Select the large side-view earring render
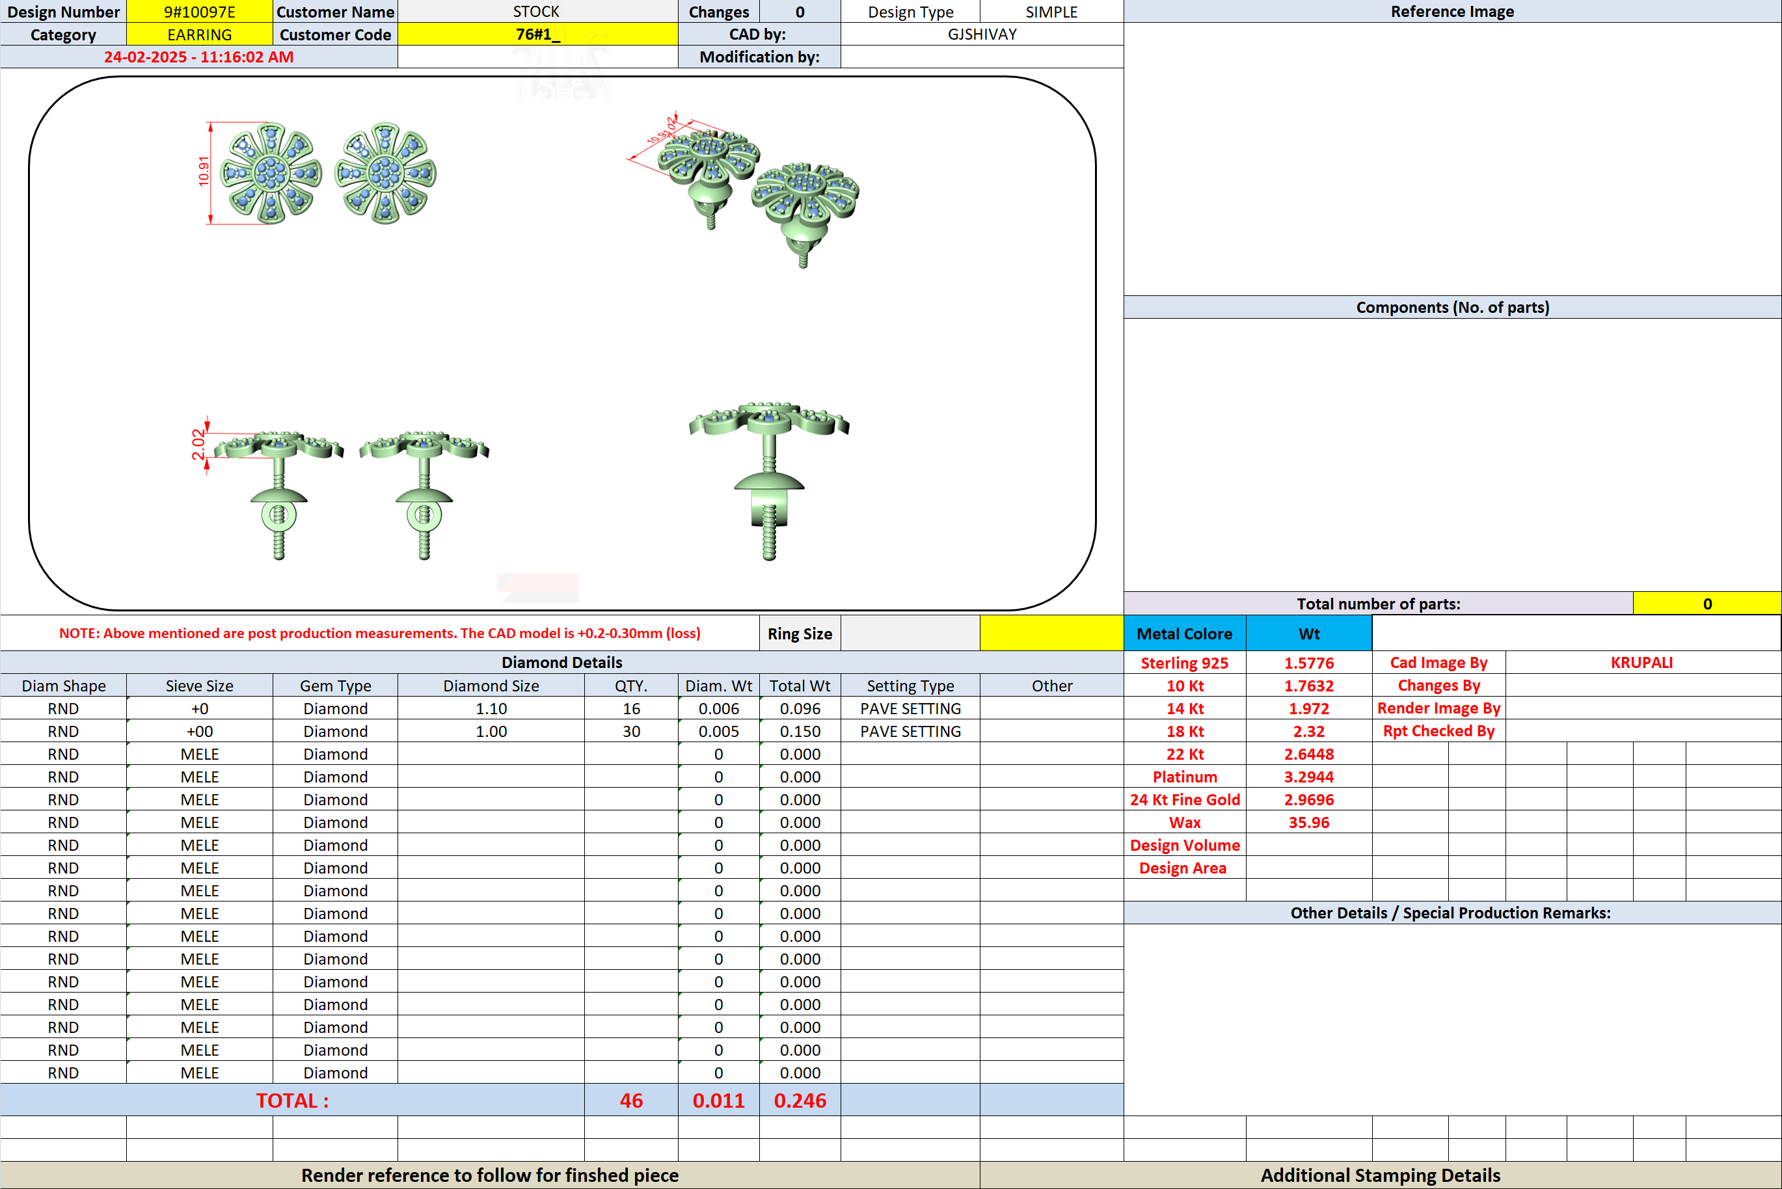 coord(769,481)
